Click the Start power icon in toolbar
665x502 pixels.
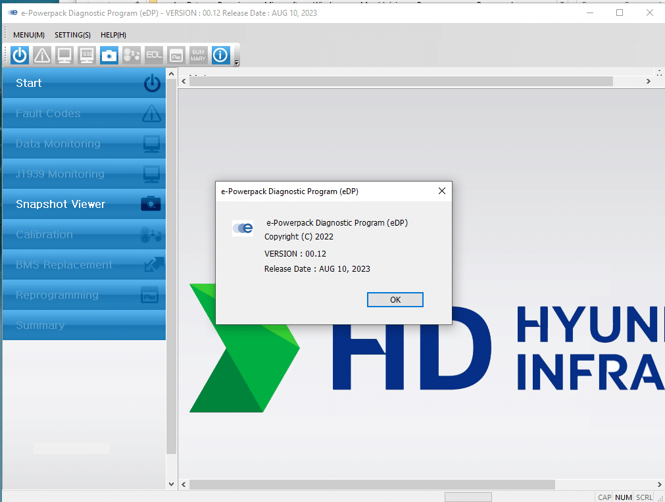20,55
